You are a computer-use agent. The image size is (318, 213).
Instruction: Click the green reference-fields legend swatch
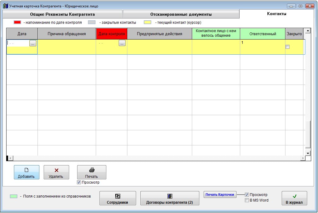click(14, 196)
